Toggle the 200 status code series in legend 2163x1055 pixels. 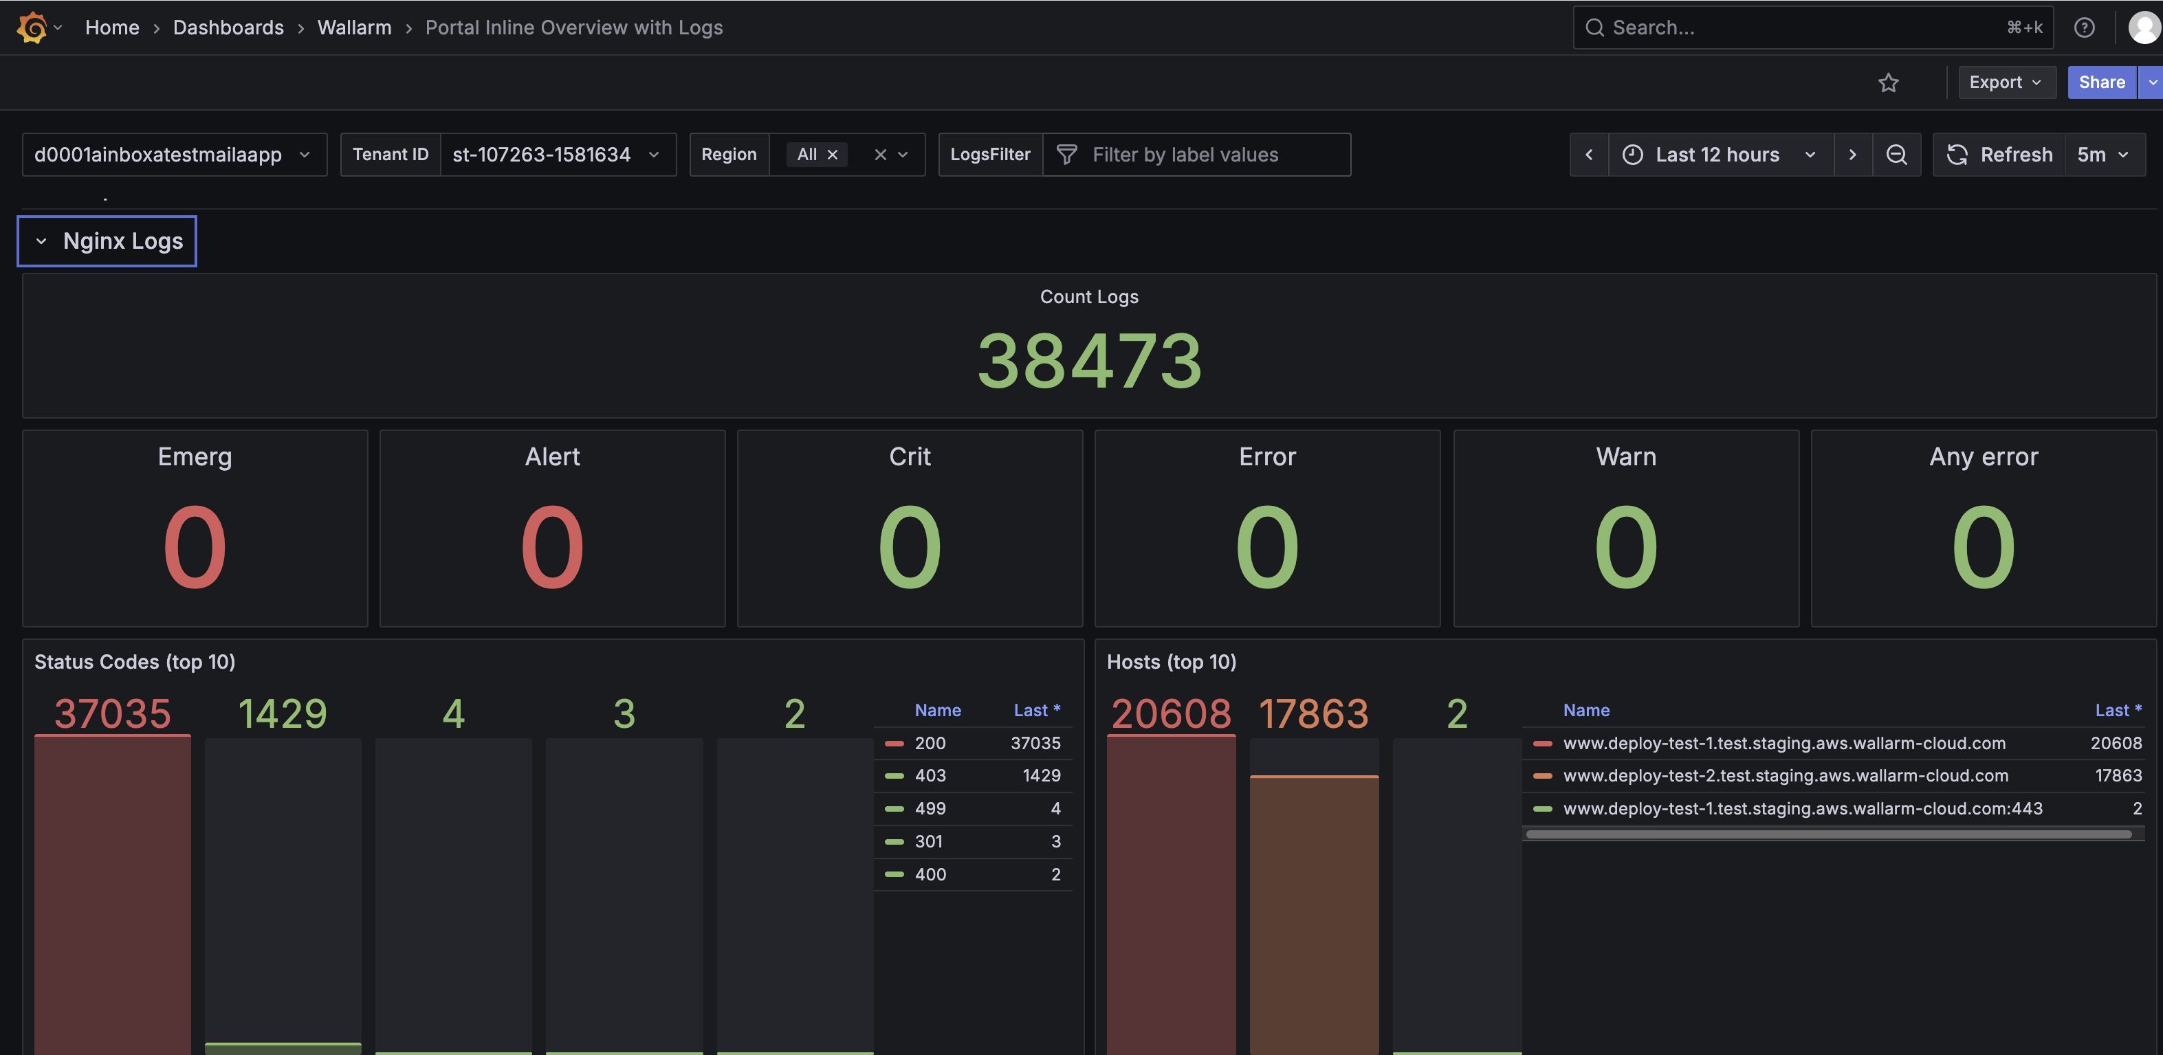[x=930, y=743]
